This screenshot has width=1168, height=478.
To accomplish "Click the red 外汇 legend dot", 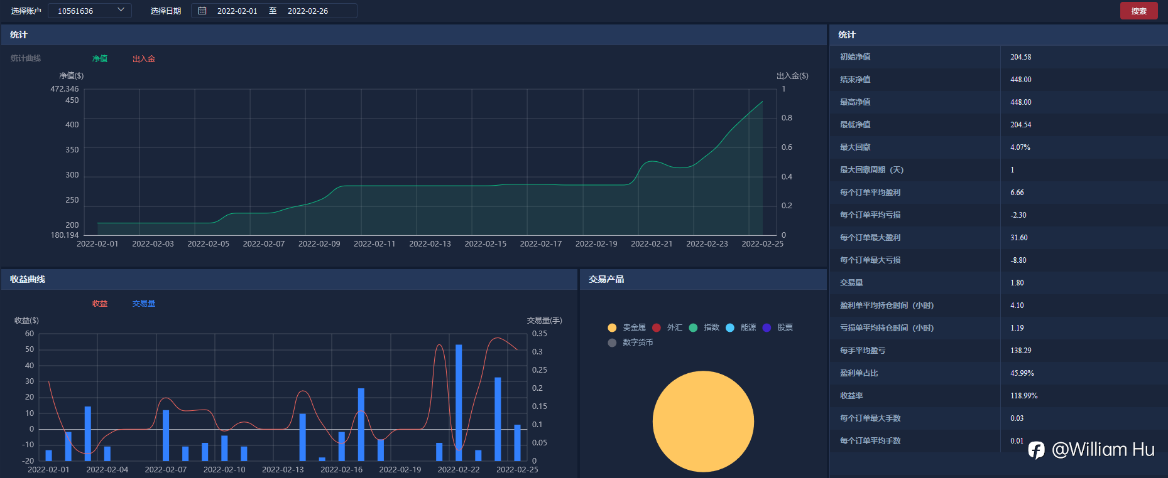I will [x=657, y=327].
